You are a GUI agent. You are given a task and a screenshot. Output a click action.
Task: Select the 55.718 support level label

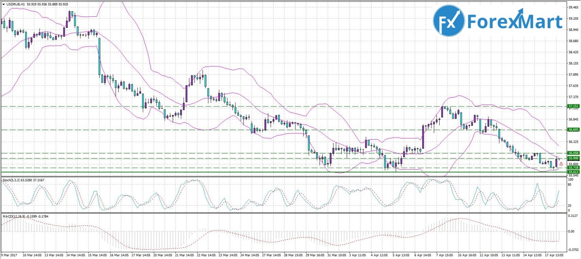pyautogui.click(x=573, y=168)
